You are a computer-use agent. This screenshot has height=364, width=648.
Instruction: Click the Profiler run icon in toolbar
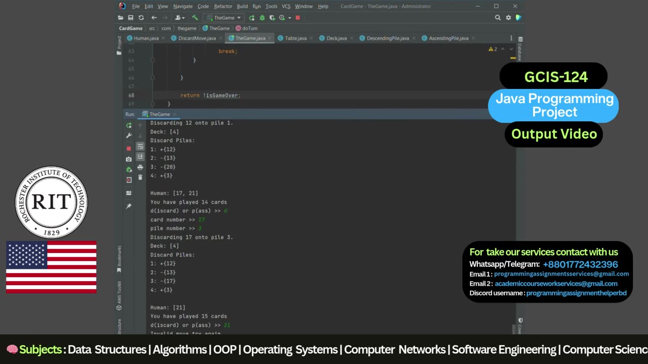click(x=281, y=18)
